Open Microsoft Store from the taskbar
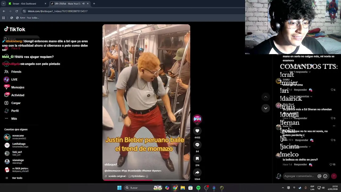This screenshot has height=192, width=341. pos(190,188)
